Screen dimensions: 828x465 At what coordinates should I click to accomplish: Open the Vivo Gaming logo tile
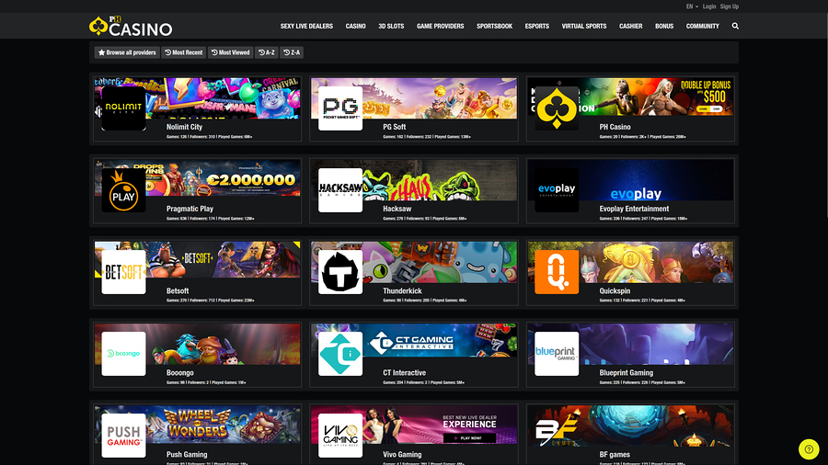click(x=340, y=435)
